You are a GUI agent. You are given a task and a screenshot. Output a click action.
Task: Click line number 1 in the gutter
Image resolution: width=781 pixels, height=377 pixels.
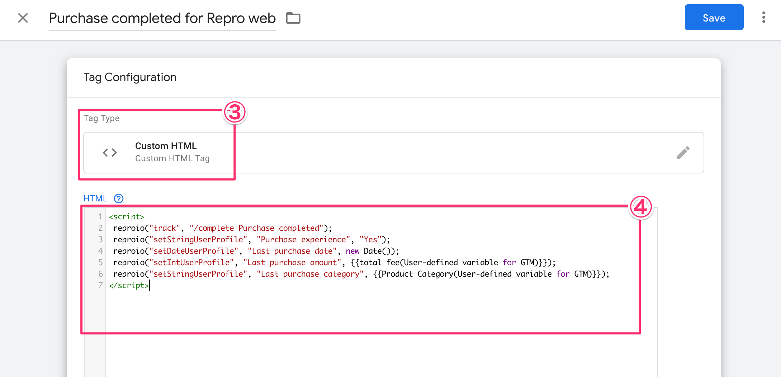click(x=100, y=216)
